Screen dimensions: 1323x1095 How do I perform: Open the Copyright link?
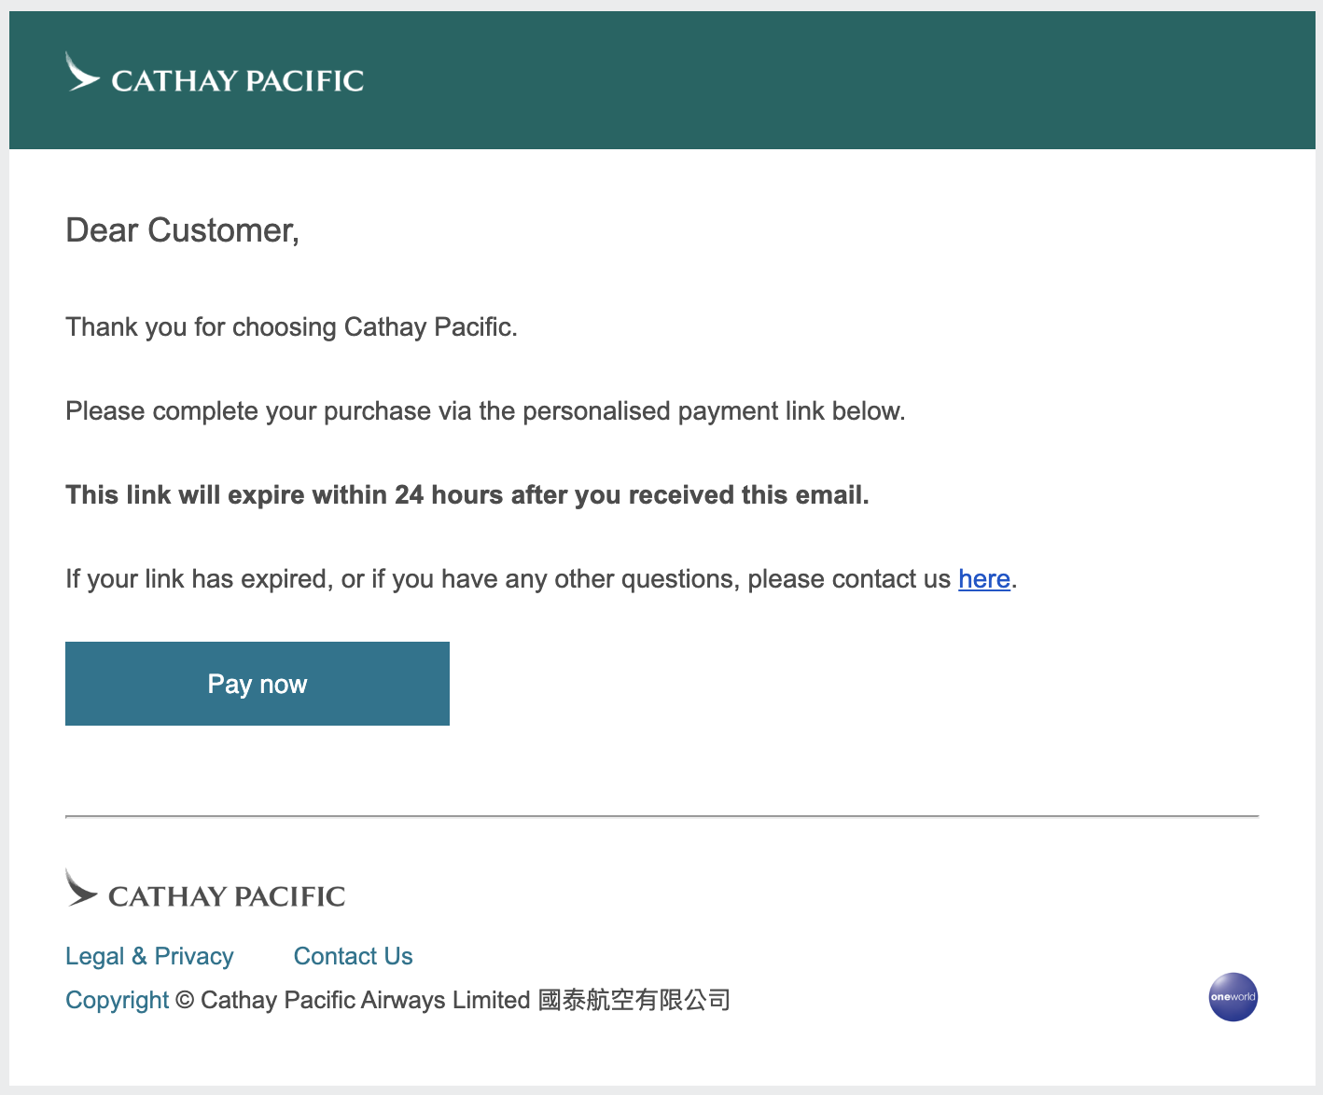(117, 1000)
